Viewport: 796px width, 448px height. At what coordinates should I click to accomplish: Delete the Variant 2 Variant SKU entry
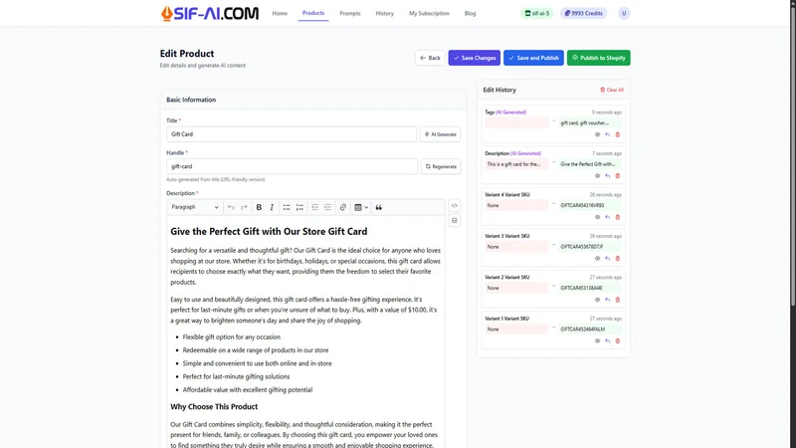(618, 300)
